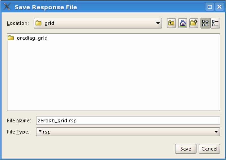Maximize the Save Response File window
This screenshot has width=226, height=160.
pyautogui.click(x=210, y=7)
